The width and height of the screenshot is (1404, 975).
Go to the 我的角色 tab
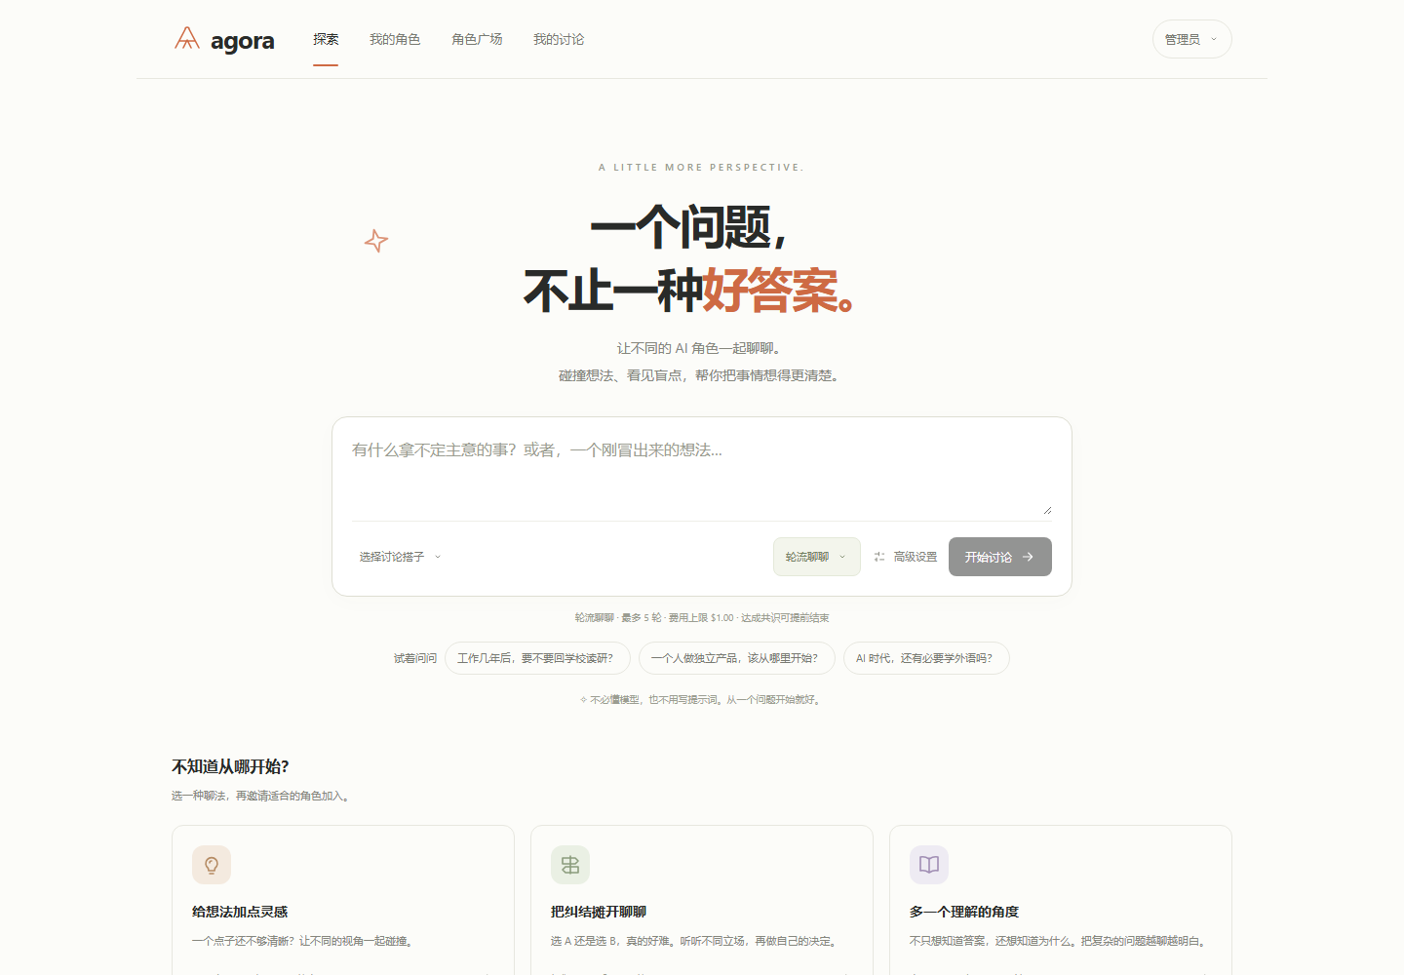(395, 39)
